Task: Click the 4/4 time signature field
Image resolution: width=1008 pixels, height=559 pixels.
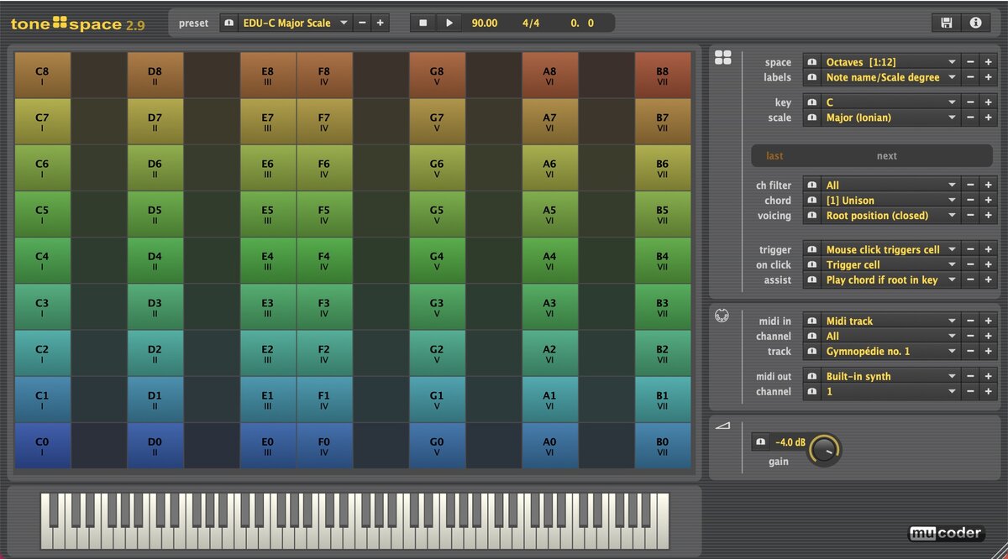Action: coord(531,23)
